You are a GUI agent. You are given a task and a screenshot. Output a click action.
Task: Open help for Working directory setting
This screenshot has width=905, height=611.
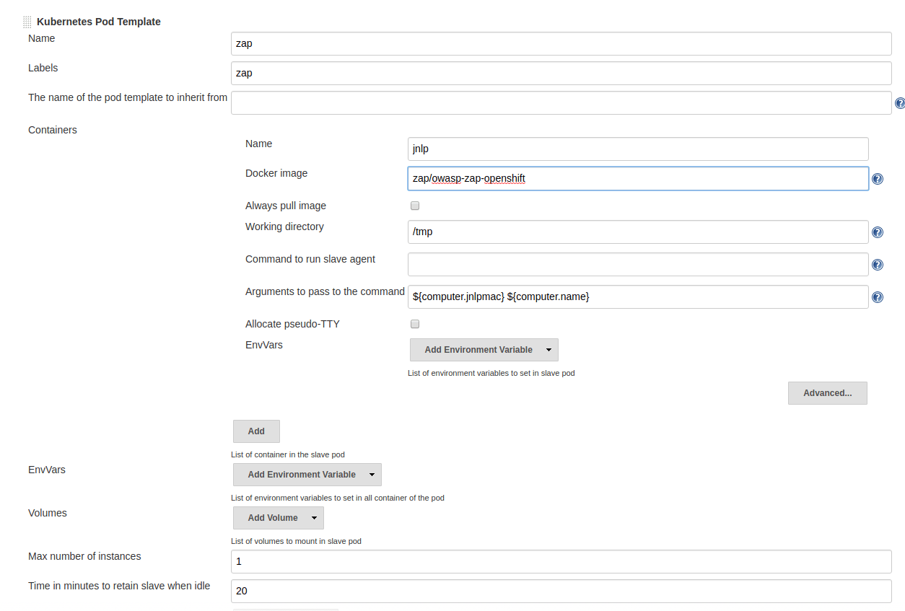pyautogui.click(x=877, y=232)
